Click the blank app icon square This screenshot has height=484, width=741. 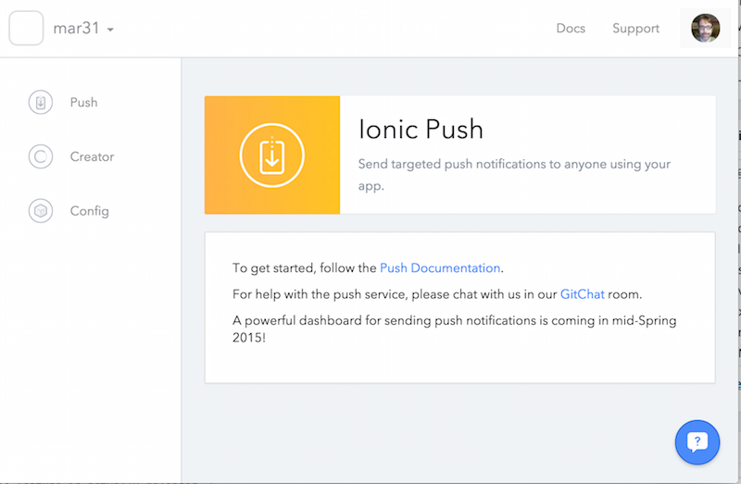(x=26, y=28)
